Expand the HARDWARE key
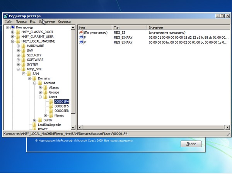Screen dimensions: 232x174 (18, 46)
